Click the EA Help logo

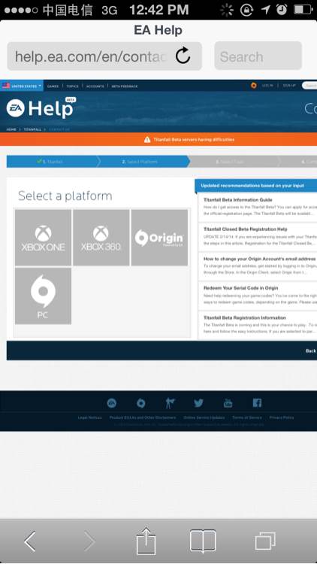tap(41, 108)
